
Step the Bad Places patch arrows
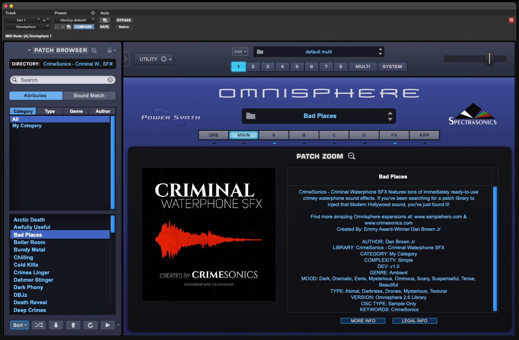390,116
